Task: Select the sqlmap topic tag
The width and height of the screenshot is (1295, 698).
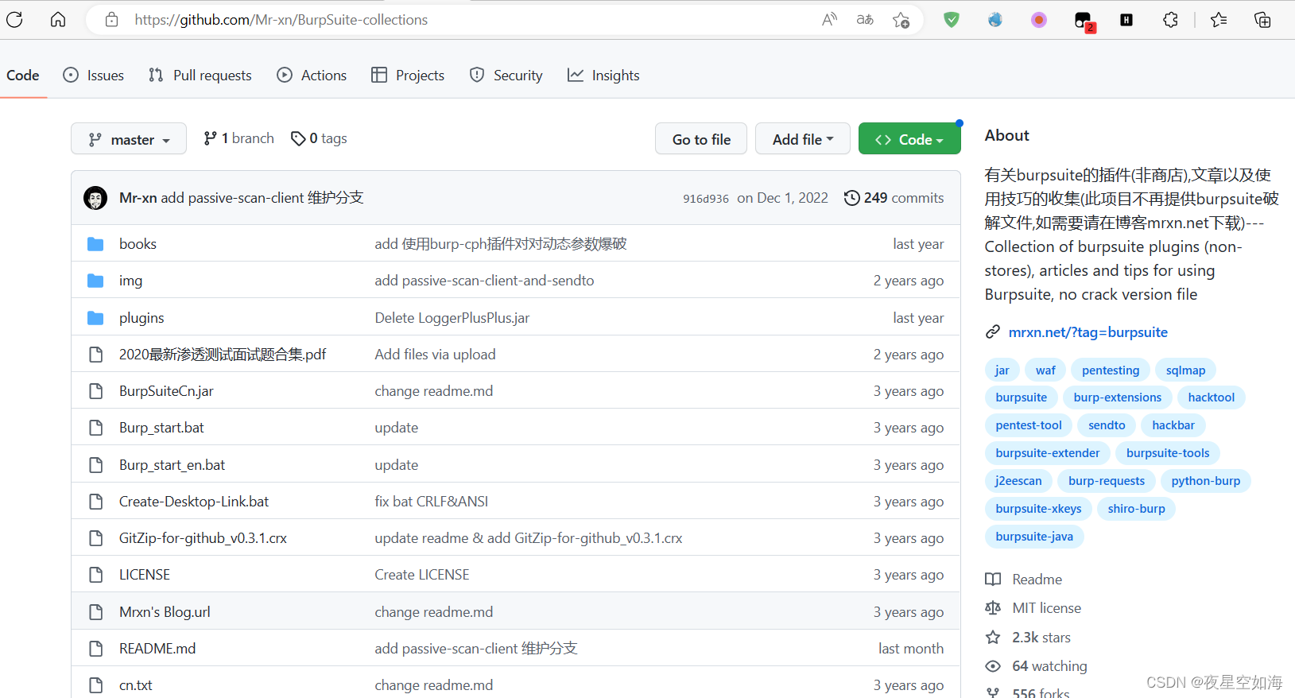Action: pyautogui.click(x=1185, y=370)
